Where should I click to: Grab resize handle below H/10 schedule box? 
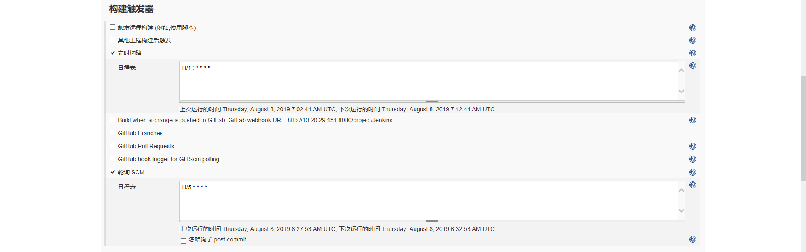click(432, 102)
